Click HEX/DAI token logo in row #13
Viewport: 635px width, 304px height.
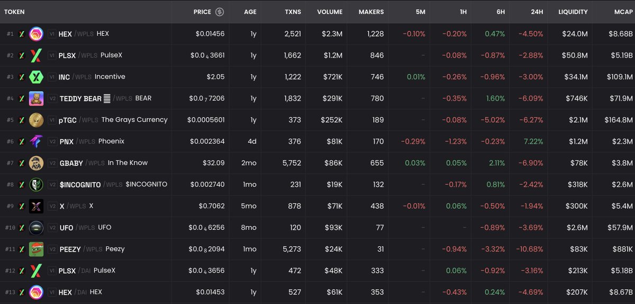36,292
